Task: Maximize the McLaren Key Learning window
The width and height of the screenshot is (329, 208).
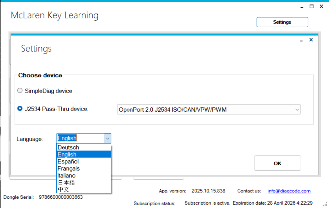Action: (x=312, y=7)
